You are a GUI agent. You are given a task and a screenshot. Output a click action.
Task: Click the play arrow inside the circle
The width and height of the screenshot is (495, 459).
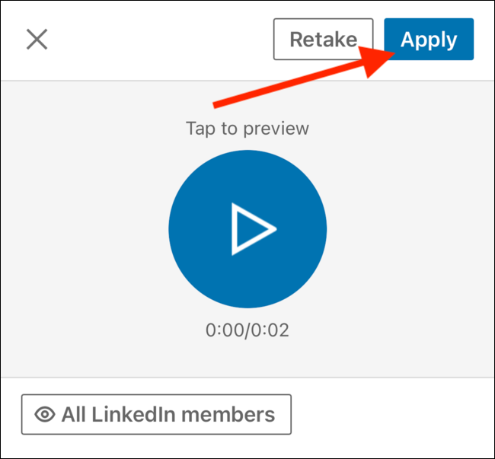[252, 228]
